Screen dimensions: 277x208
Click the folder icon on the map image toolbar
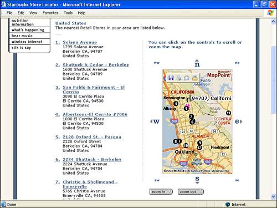click(194, 78)
